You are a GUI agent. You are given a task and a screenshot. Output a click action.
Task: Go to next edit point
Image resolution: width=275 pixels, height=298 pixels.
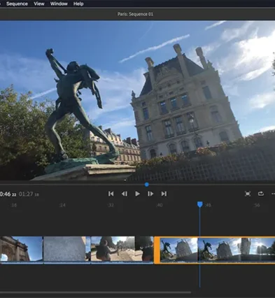click(164, 194)
